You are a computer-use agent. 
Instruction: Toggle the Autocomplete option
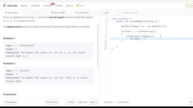pyautogui.click(x=130, y=13)
